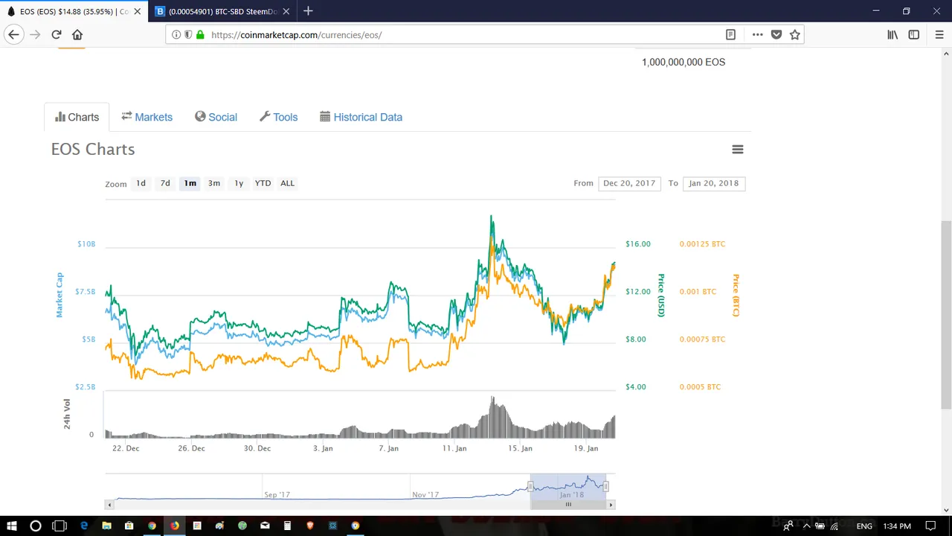Close the BTC-SBD SteemDollars tab

tap(287, 11)
